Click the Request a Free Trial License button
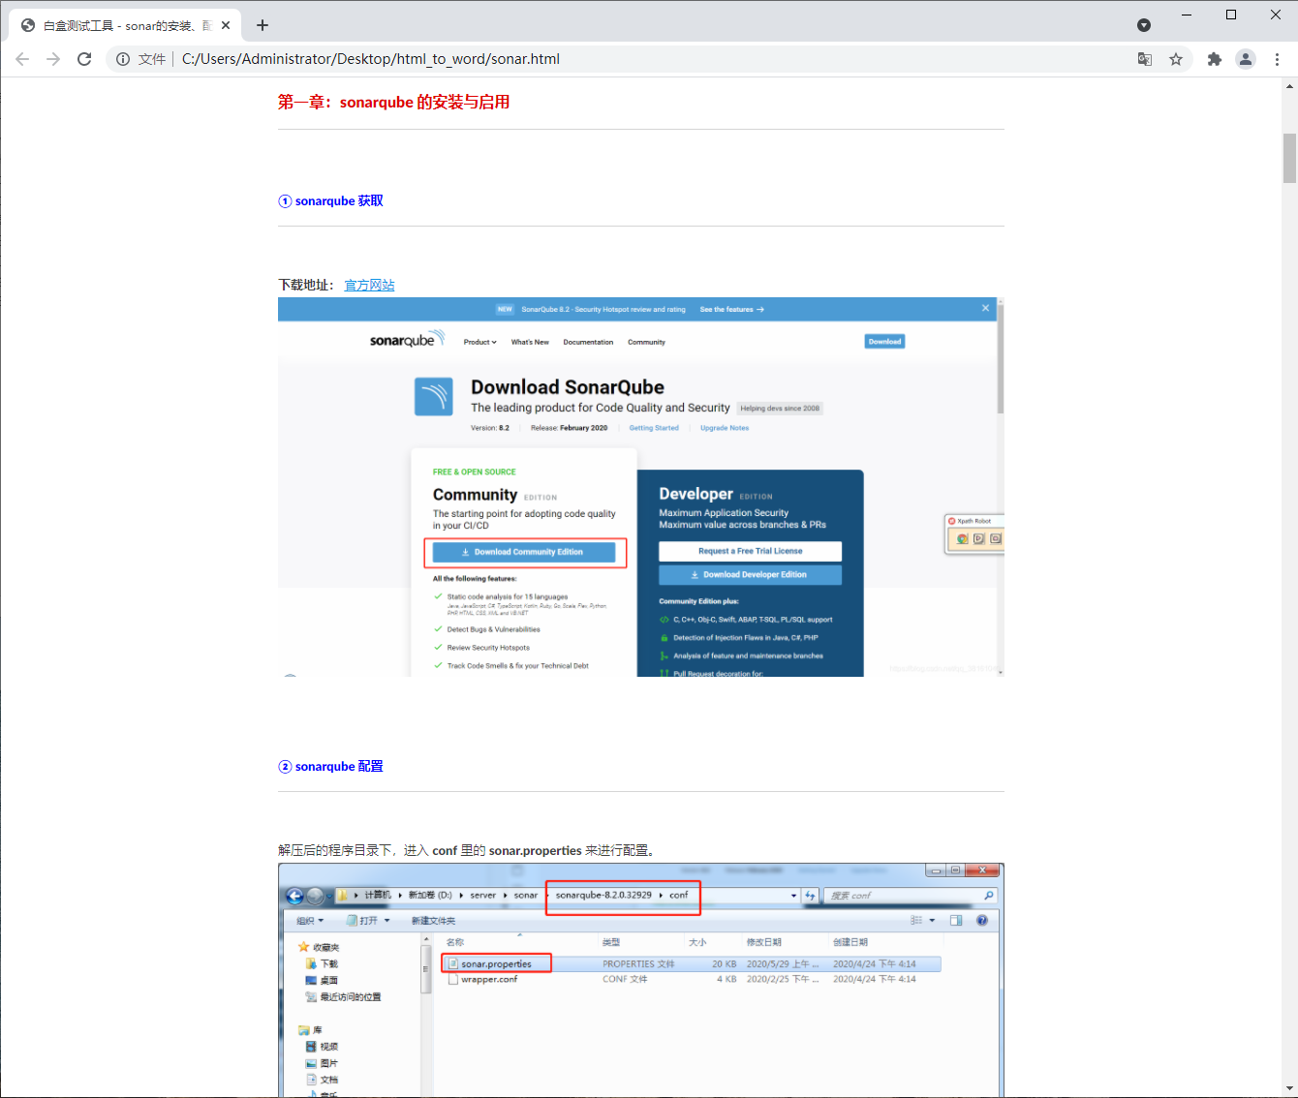Screen dimensions: 1298x1098 [x=750, y=550]
